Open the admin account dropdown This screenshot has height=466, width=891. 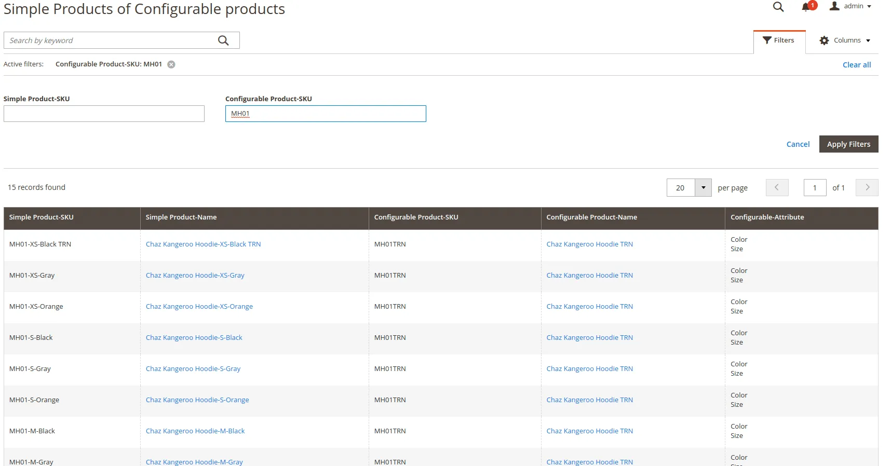[x=851, y=6]
